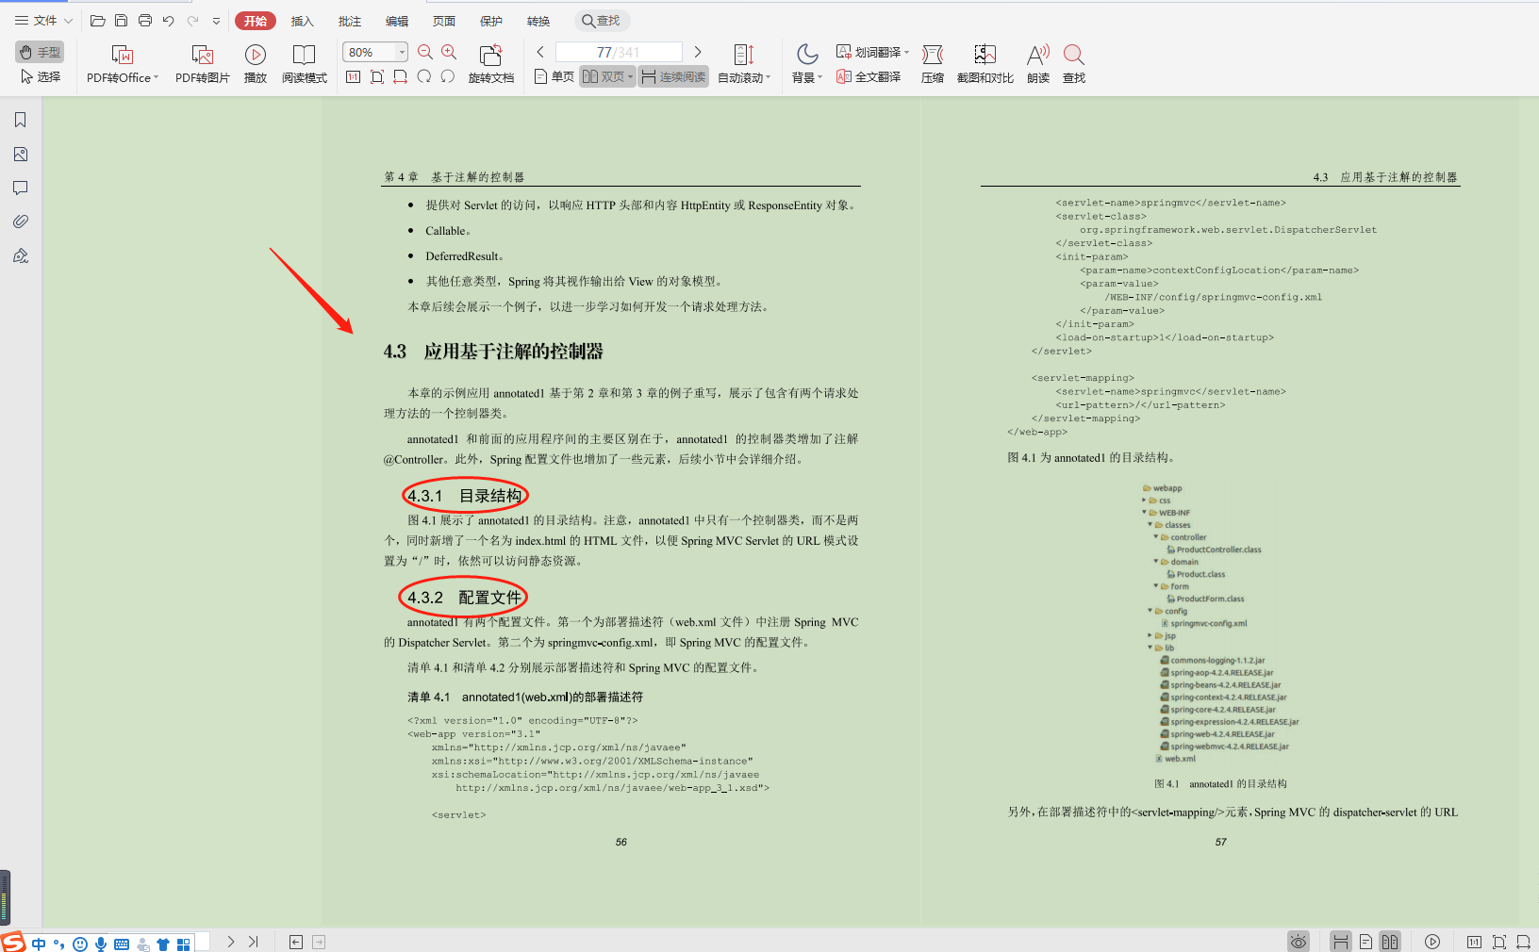The image size is (1539, 952).
Task: Toggle continuous reading in status bar
Action: (1341, 942)
